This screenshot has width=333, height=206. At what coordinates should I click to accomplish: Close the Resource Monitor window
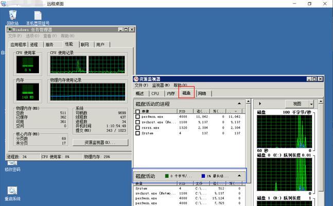(x=320, y=79)
